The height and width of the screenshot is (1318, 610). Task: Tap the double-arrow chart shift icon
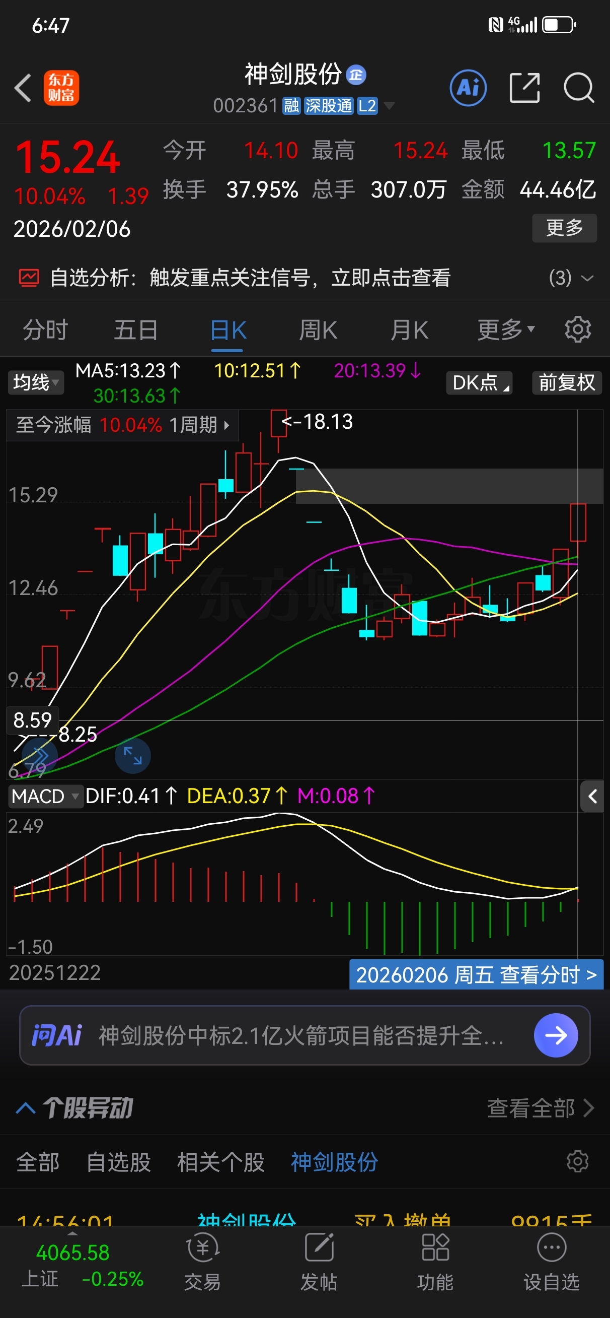click(x=39, y=755)
